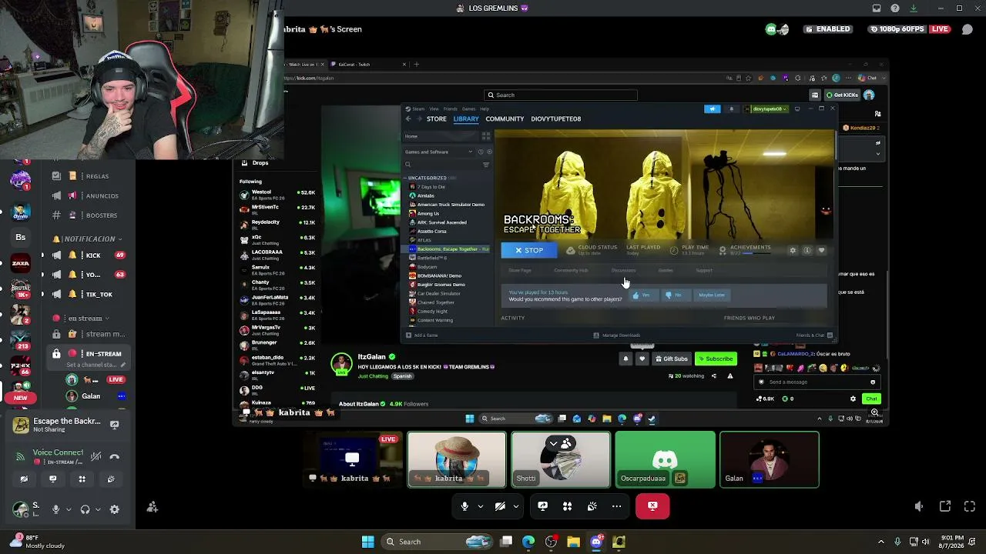This screenshot has width=986, height=554.
Task: Edit the channel status with the pencil icon
Action: click(122, 365)
